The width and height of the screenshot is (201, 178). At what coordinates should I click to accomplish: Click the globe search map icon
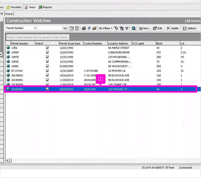(133, 28)
